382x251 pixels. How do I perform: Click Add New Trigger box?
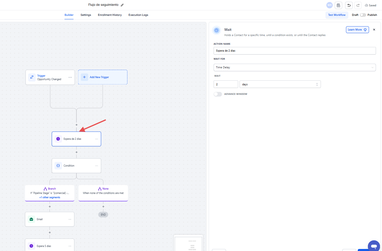click(x=103, y=77)
